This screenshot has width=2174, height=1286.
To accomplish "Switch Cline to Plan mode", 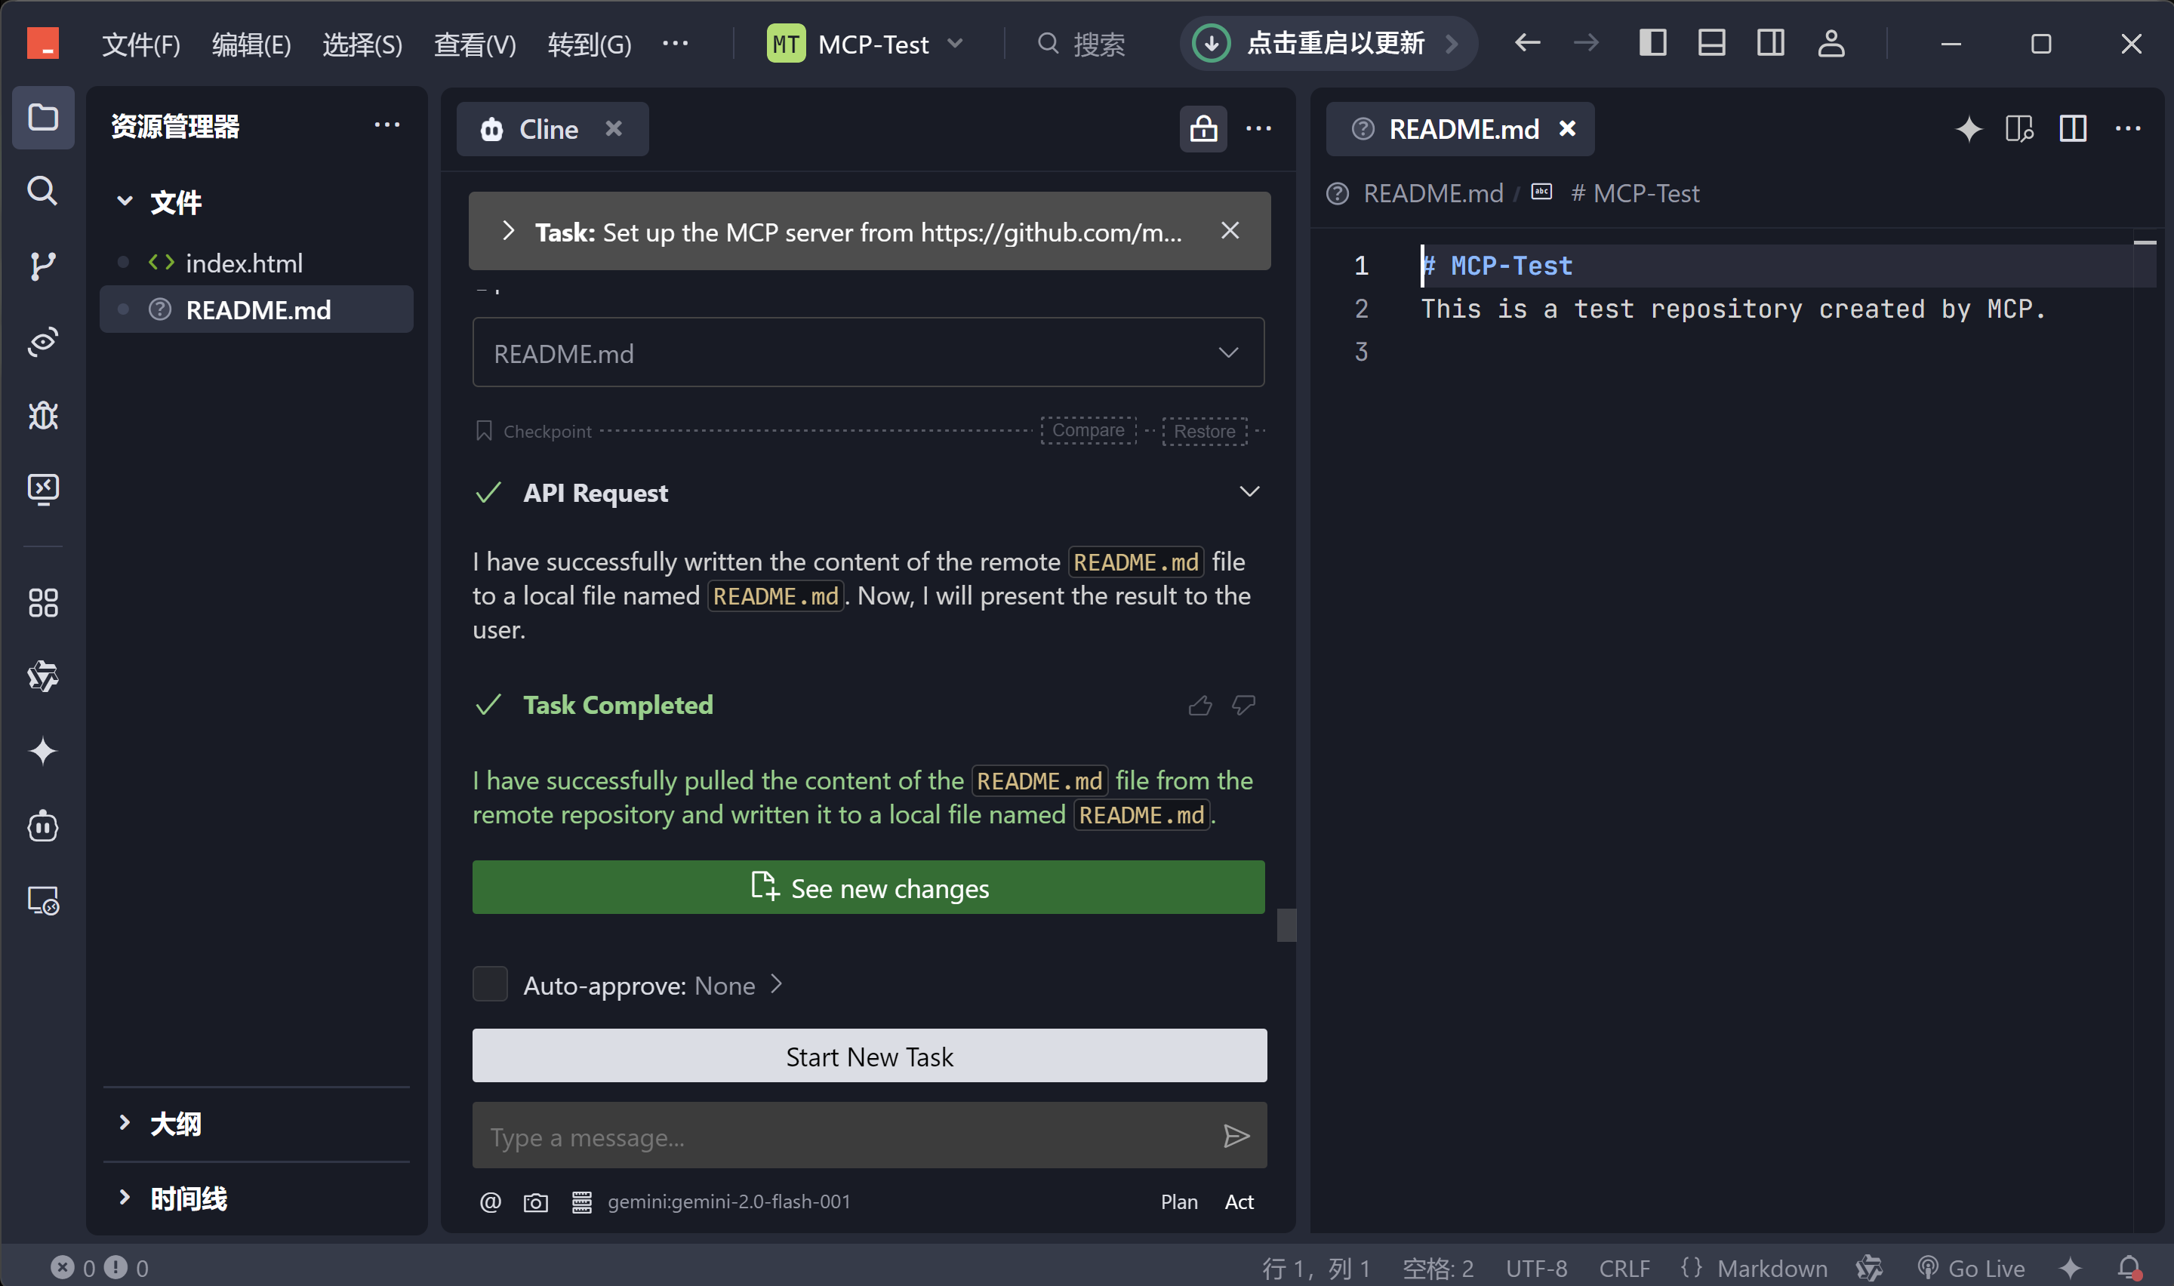I will 1178,1202.
